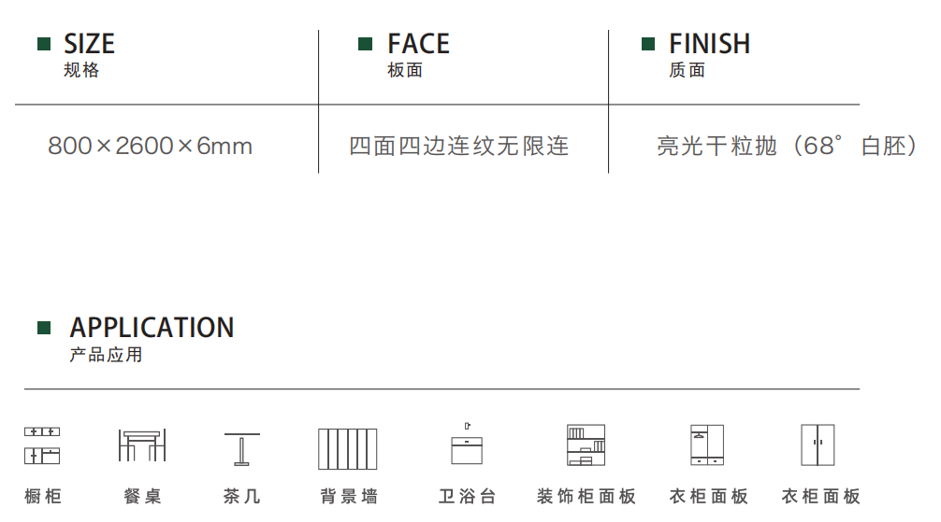Click the green square beside APPLICATION

click(44, 327)
